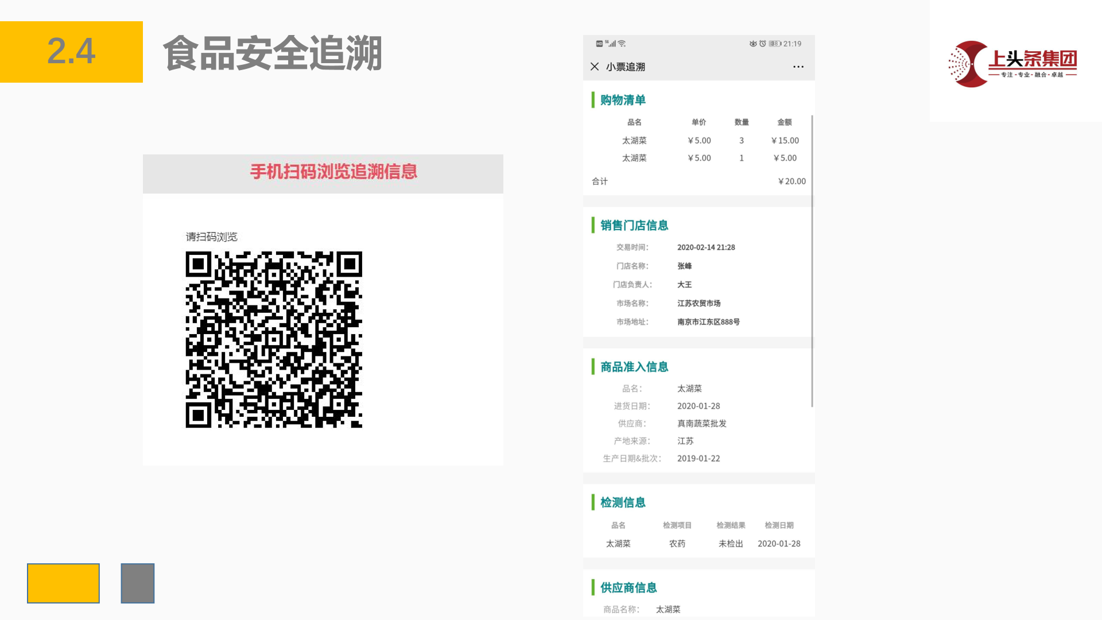Click the ¥15.00 amount cell
The image size is (1102, 620).
pos(785,140)
